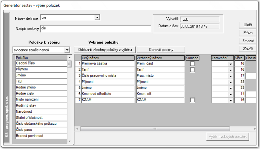This screenshot has height=149, width=260.
Task: Click Šířka value 17 for Číslo pracovního místa
Action: coord(240,76)
